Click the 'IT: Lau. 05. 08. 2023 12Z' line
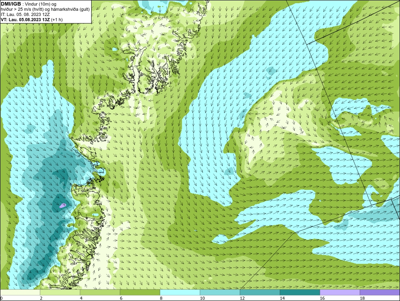The height and width of the screenshot is (301, 400). click(x=25, y=14)
